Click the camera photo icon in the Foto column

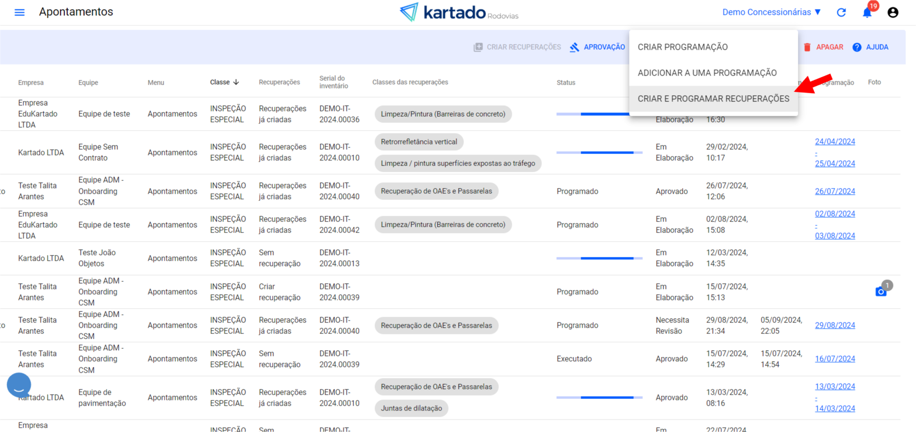[x=881, y=292]
